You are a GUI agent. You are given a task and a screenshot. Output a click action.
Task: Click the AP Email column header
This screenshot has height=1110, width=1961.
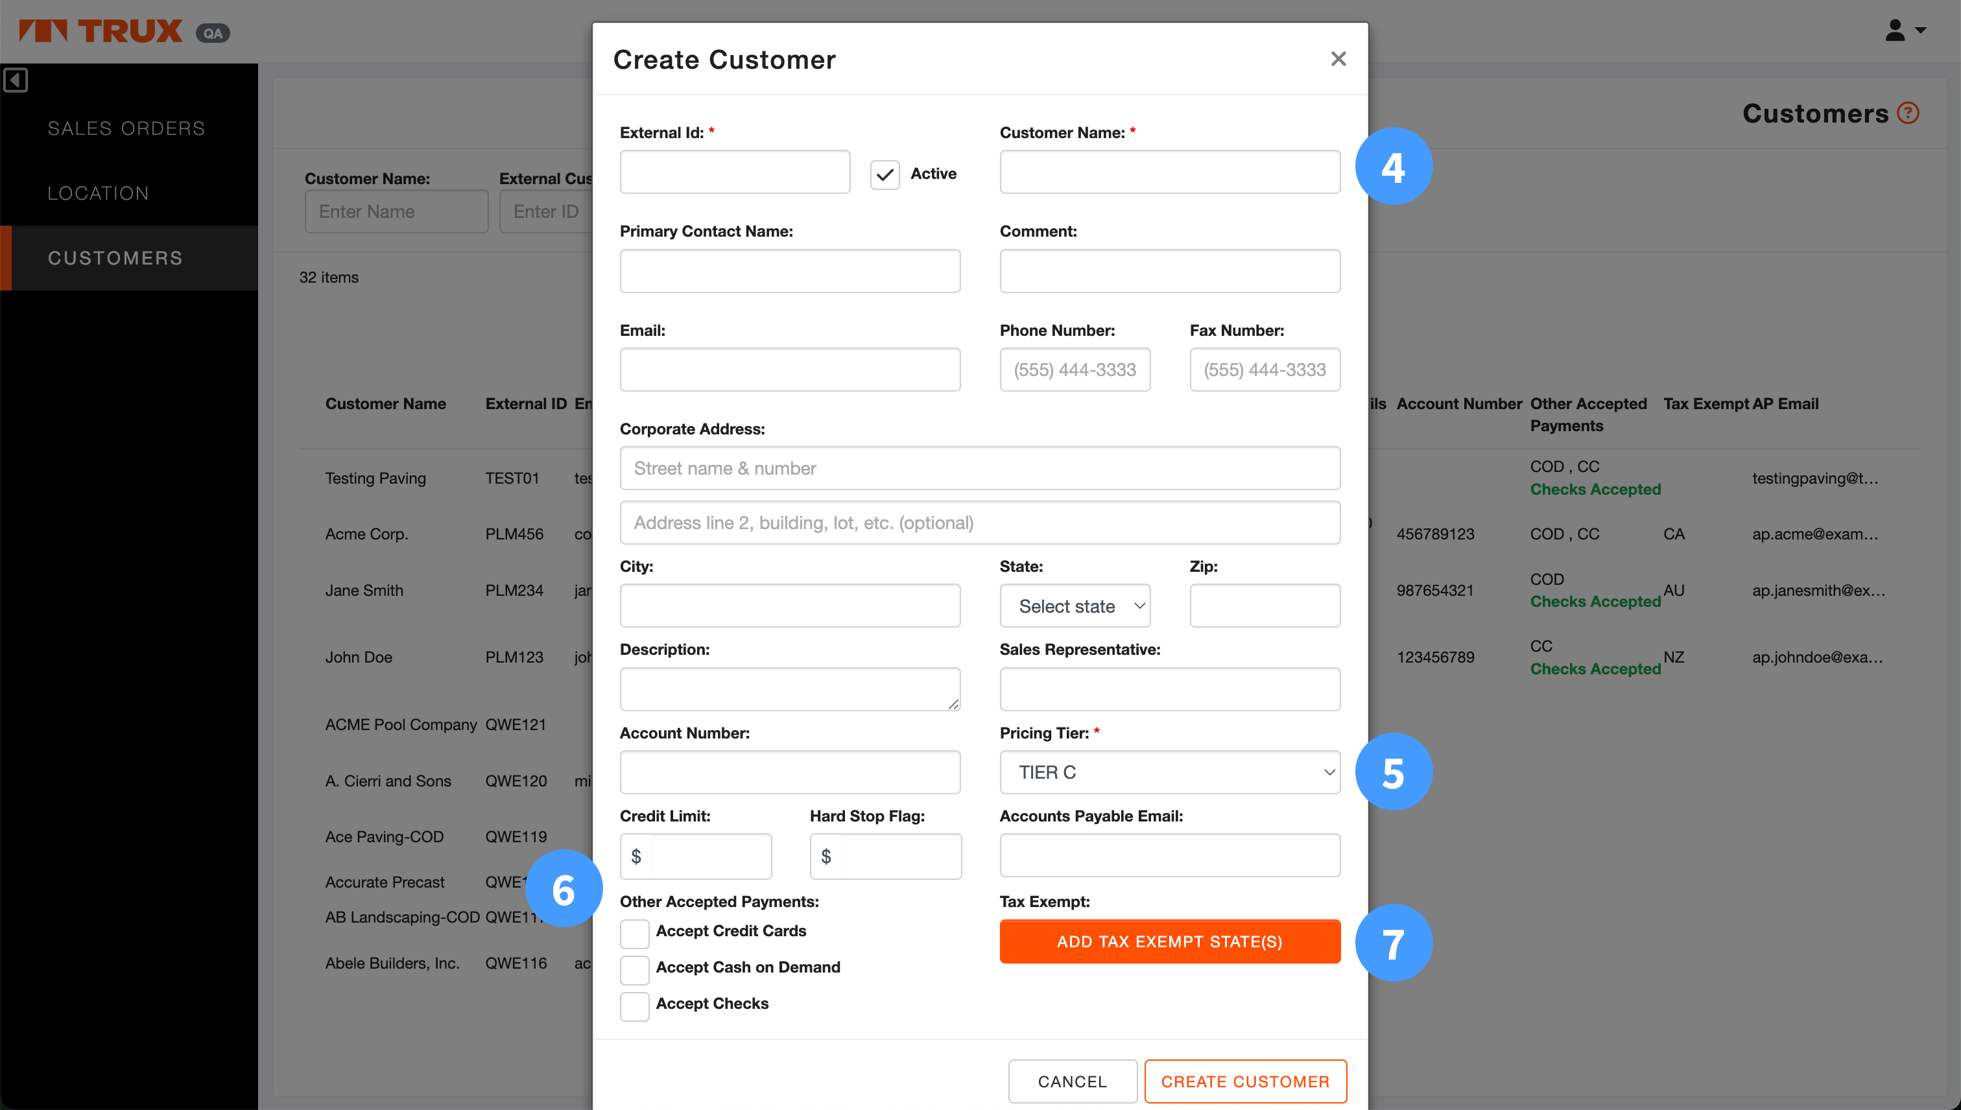(x=1786, y=404)
